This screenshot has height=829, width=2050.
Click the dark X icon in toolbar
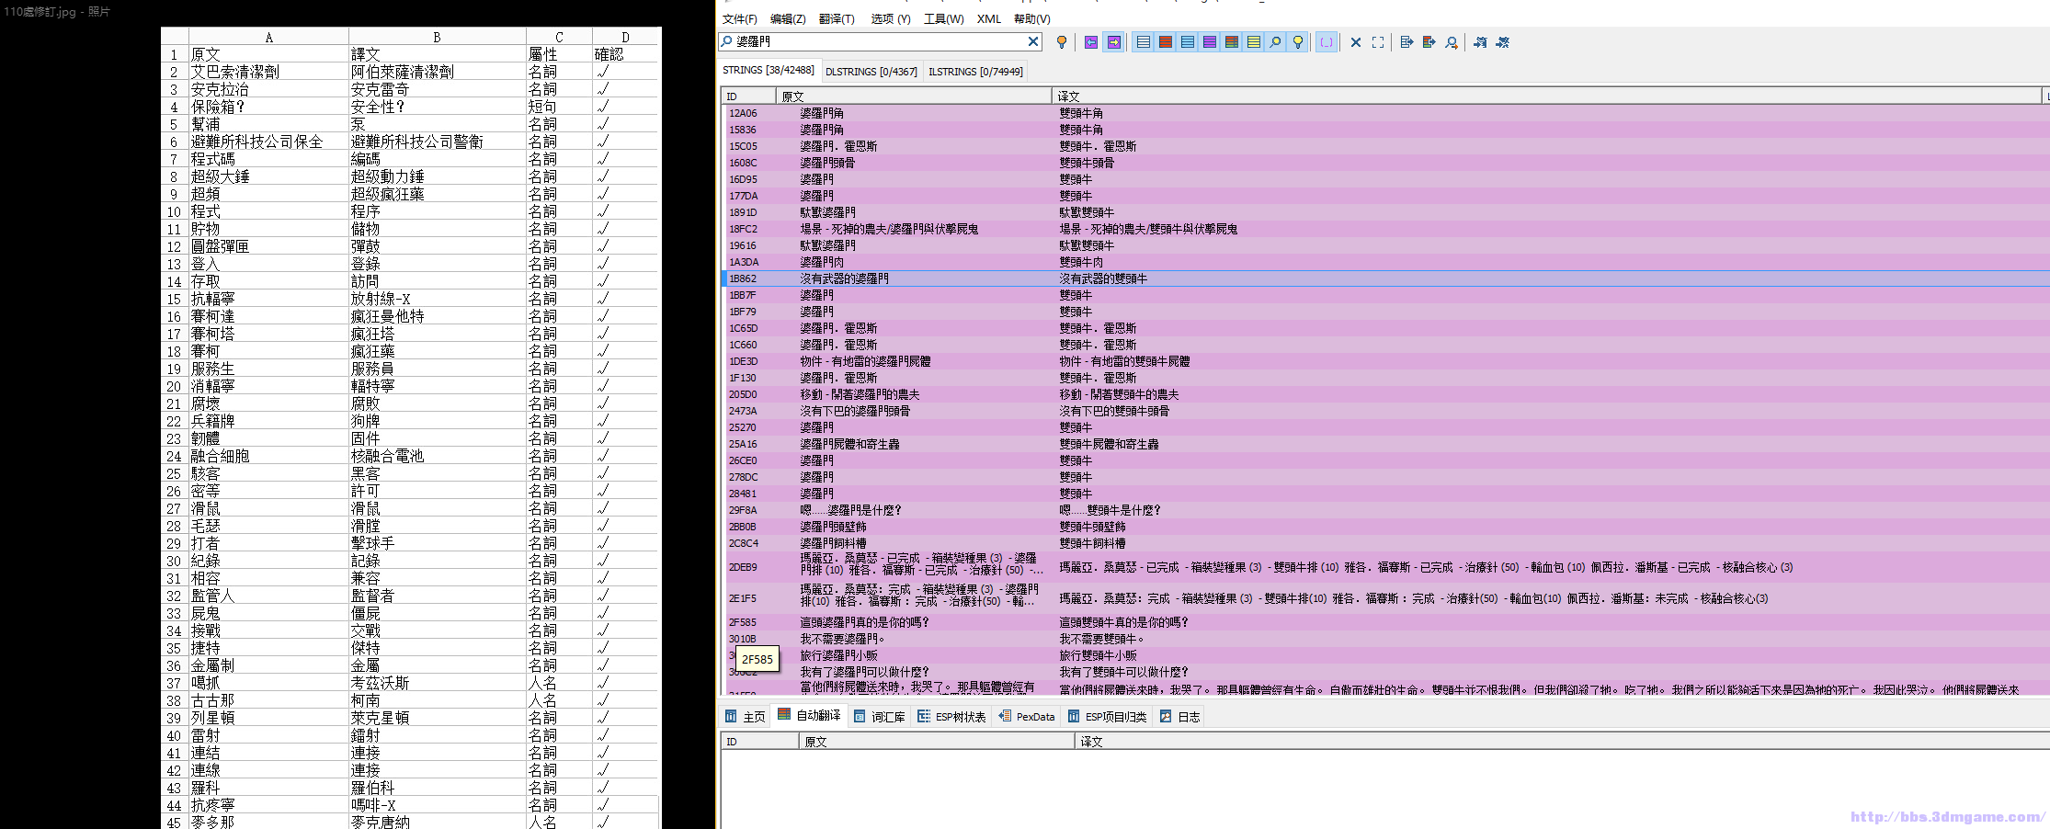pos(1355,42)
